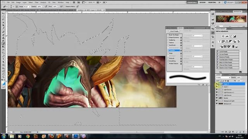This screenshot has width=248, height=139.
Task: Enable airbrush mode in options bar
Action: click(x=62, y=7)
